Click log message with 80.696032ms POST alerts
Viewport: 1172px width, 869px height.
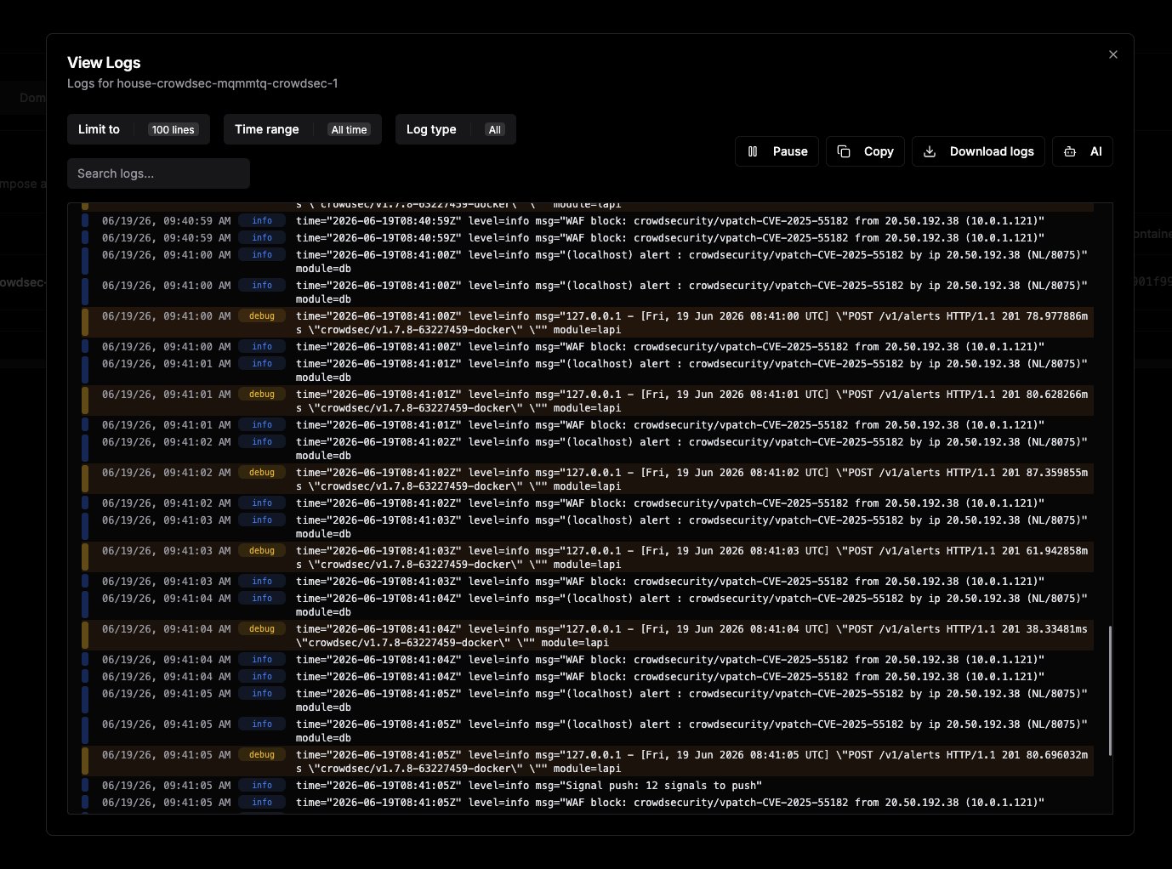pos(692,762)
